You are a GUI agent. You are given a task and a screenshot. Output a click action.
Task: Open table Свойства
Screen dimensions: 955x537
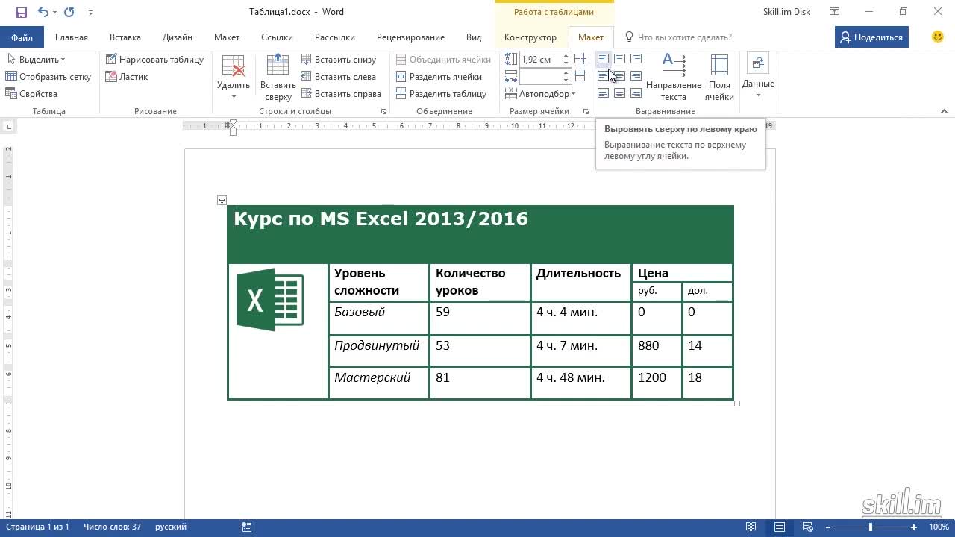coord(31,94)
